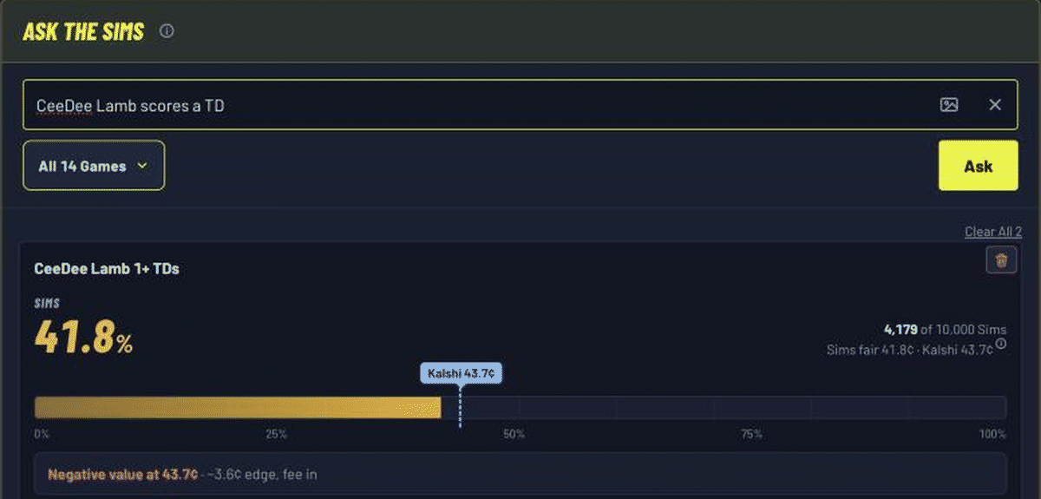Click the gold probability bar fill
1041x499 pixels.
(238, 408)
